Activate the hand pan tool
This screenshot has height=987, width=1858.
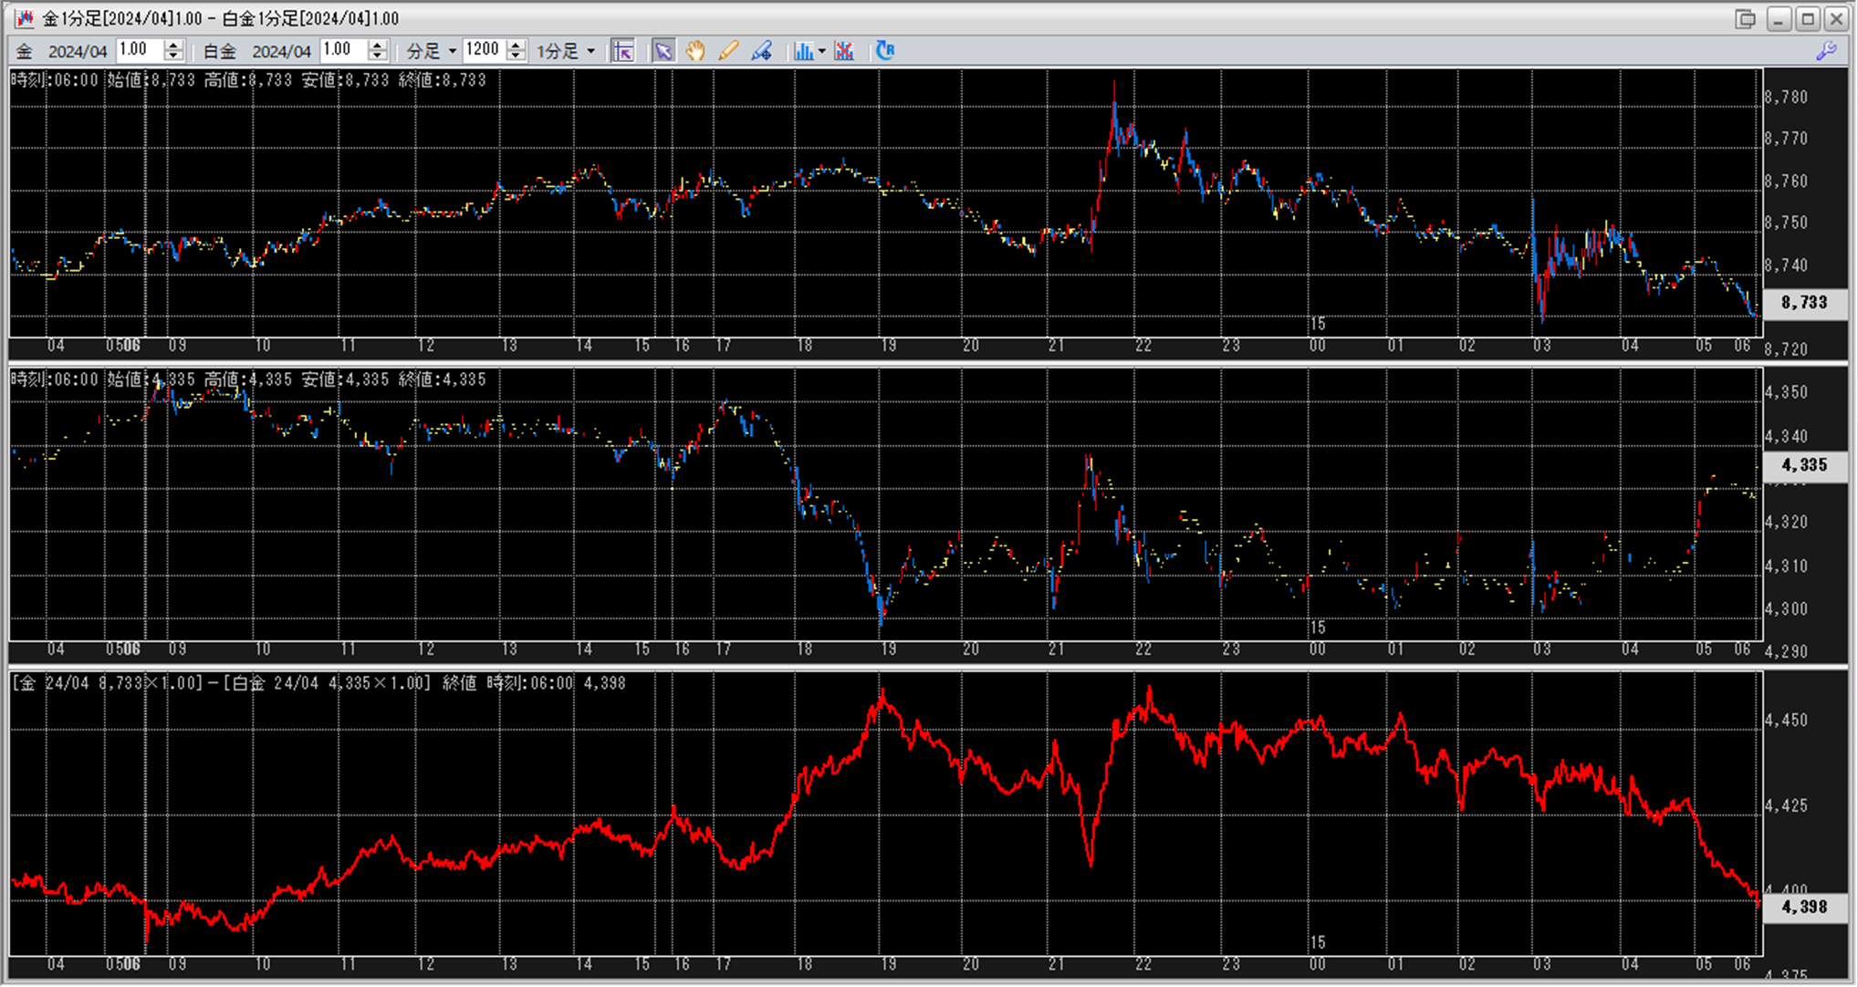pos(695,51)
